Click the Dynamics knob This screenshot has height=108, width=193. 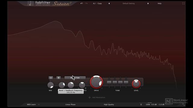pyautogui.click(x=82, y=85)
